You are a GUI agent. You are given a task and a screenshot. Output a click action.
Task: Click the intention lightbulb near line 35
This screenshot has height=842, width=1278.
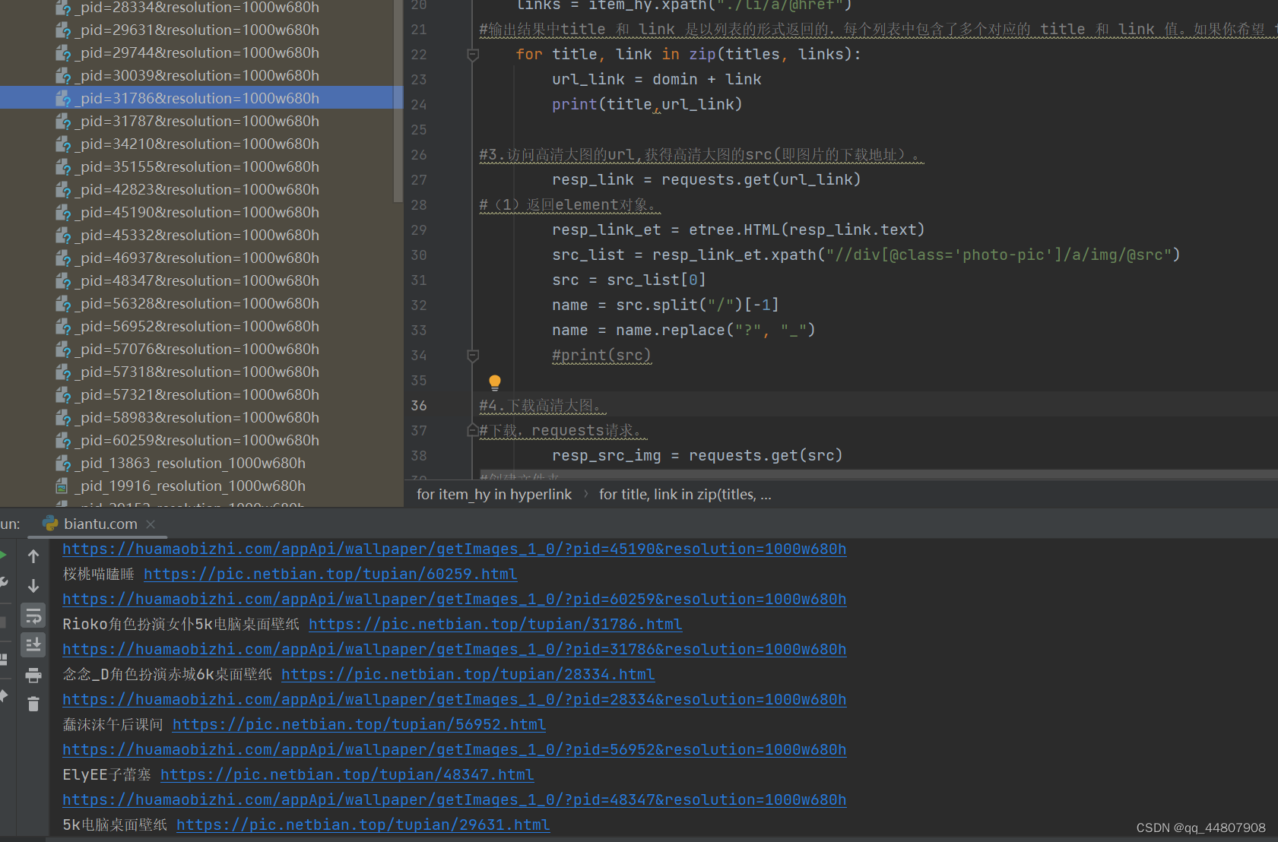coord(494,382)
